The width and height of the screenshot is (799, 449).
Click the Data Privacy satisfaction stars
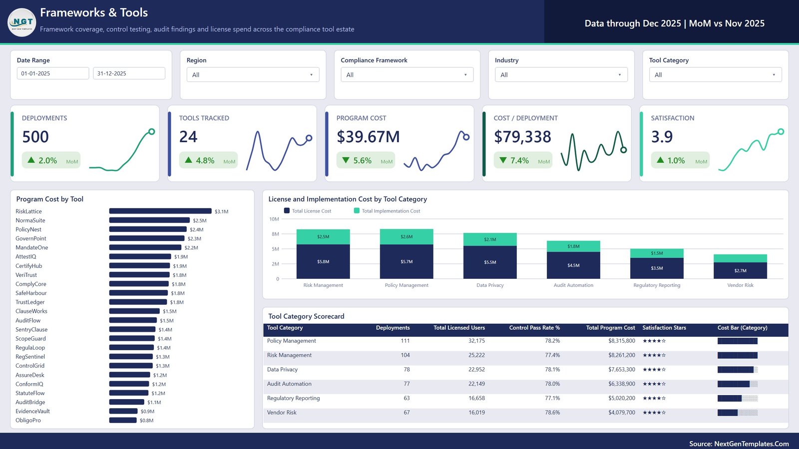pos(654,370)
